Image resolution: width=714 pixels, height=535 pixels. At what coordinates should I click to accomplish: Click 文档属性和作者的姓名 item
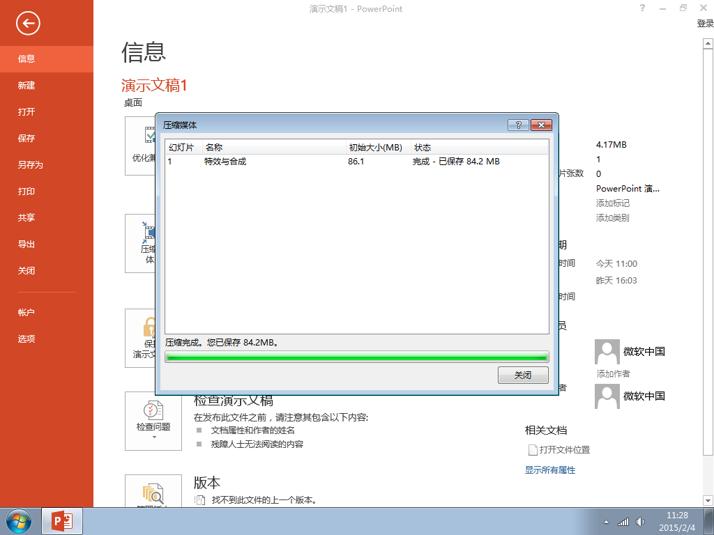click(252, 431)
